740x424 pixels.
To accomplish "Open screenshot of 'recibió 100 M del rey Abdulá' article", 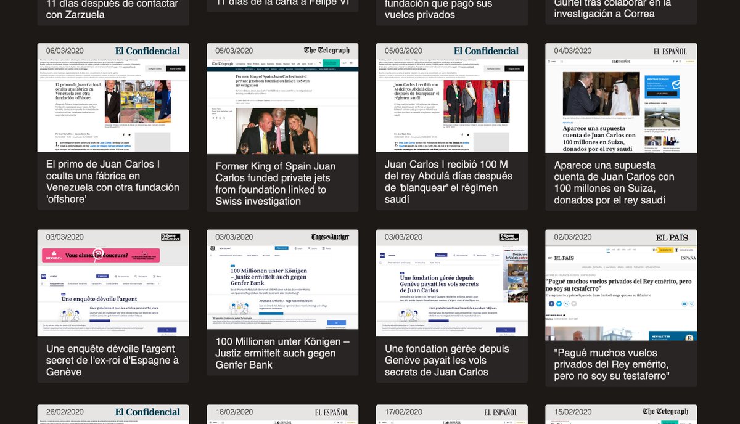I will click(x=452, y=105).
